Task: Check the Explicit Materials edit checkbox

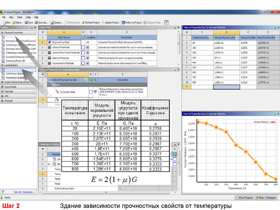Action: tap(83, 58)
